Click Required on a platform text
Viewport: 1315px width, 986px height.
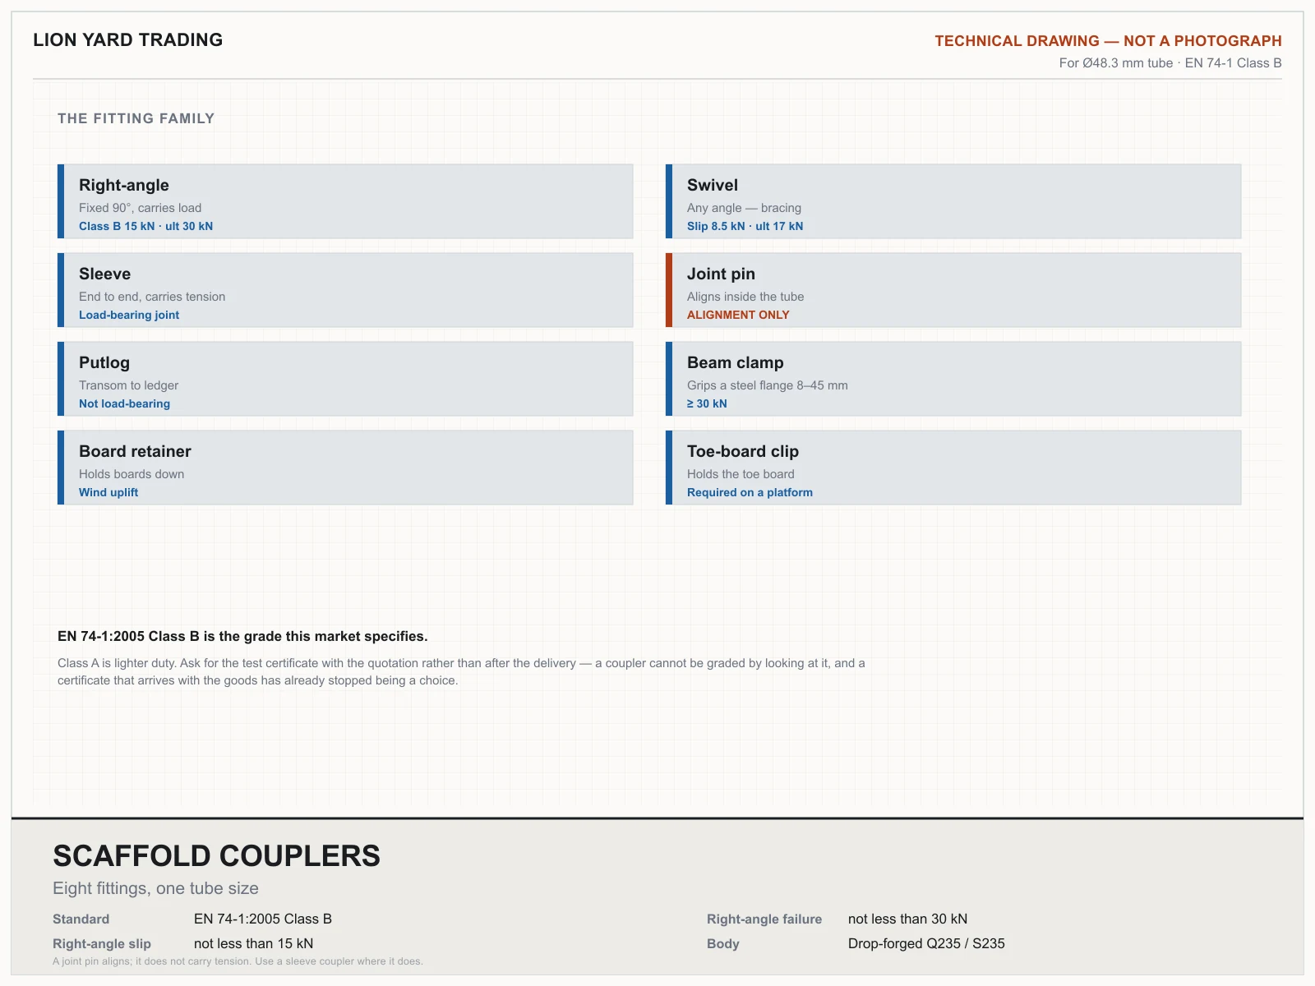(750, 492)
